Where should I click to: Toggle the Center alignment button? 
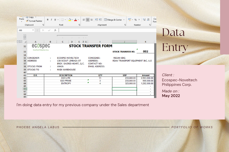coord(88,20)
